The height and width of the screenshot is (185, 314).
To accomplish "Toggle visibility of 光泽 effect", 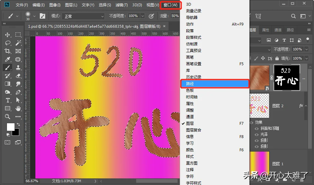I will click(x=257, y=135).
